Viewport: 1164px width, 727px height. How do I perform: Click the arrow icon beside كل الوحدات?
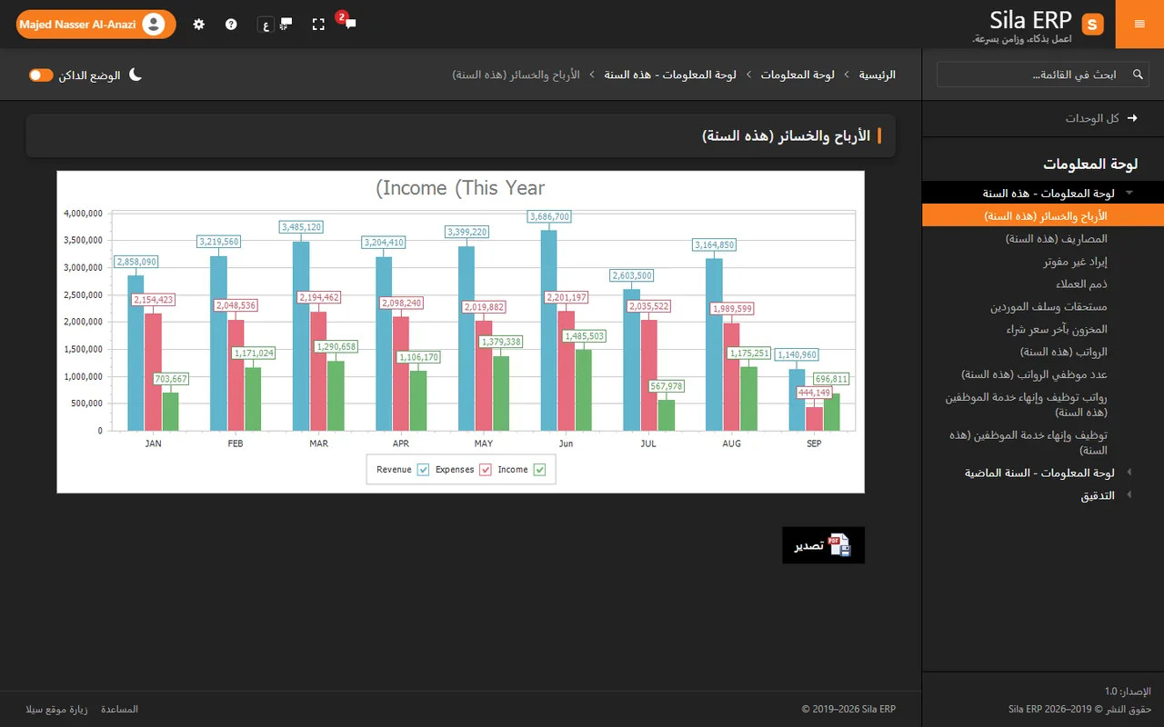point(1132,118)
